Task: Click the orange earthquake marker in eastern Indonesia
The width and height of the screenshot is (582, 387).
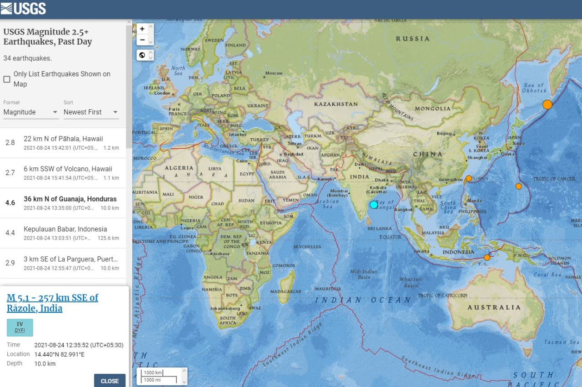Action: (x=487, y=257)
